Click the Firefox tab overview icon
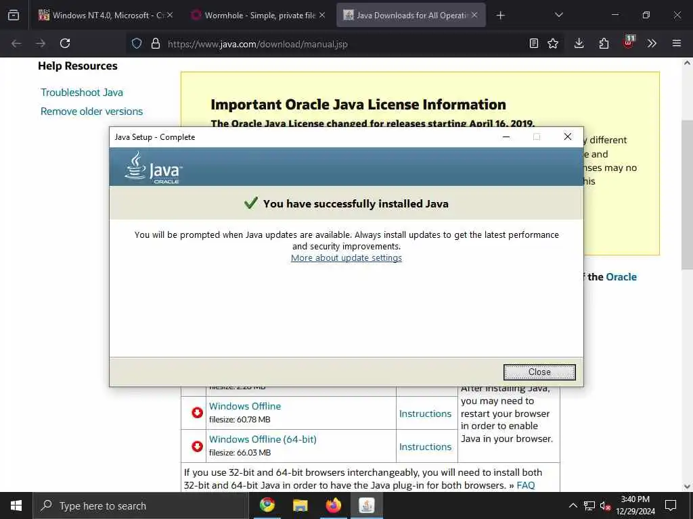The height and width of the screenshot is (519, 693). [14, 15]
